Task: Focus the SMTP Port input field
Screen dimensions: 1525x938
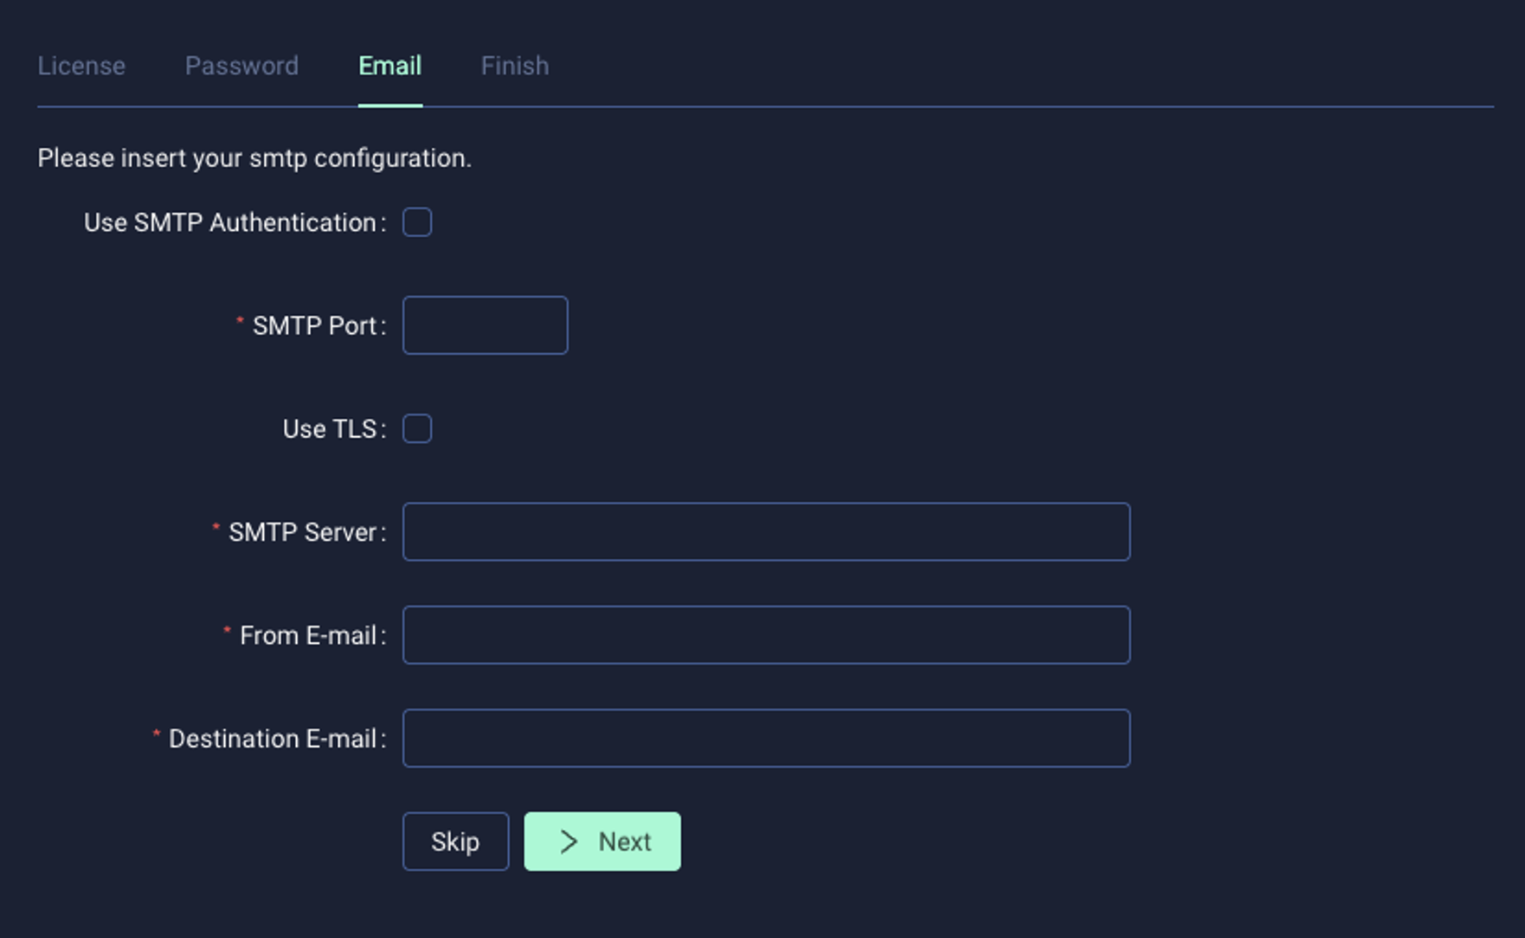Action: click(x=485, y=325)
